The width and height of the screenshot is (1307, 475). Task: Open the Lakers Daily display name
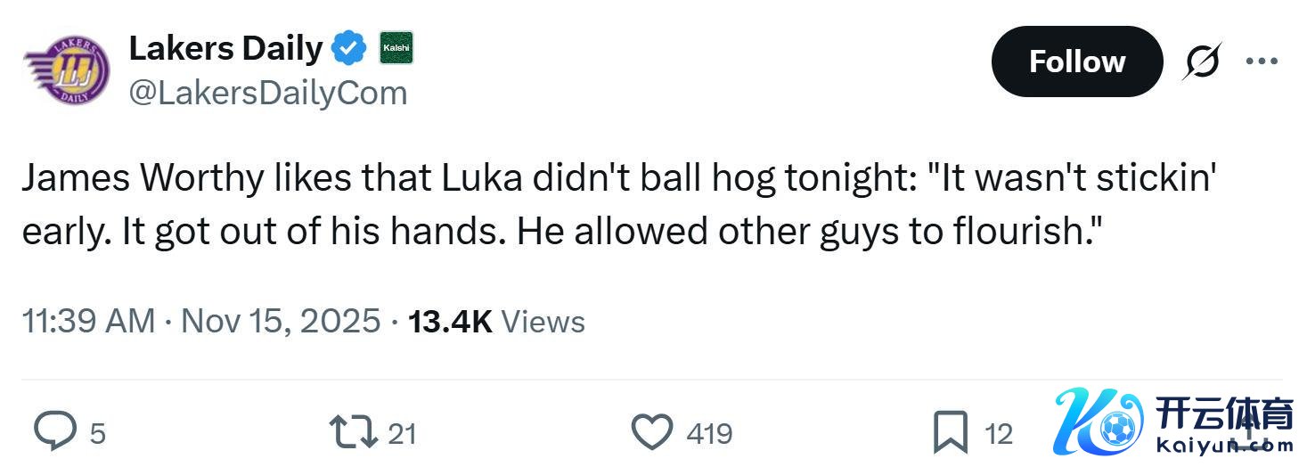225,48
